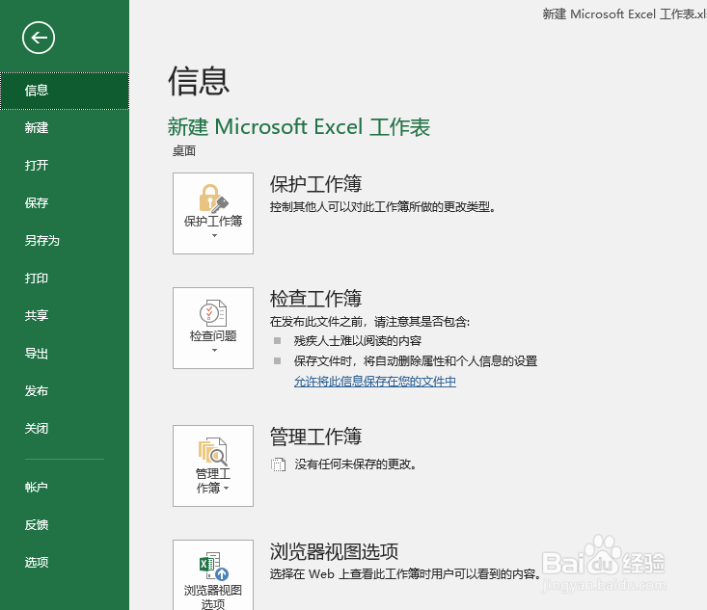Image resolution: width=707 pixels, height=610 pixels.
Task: Click the 浏览器视图选项 button label
Action: click(213, 597)
